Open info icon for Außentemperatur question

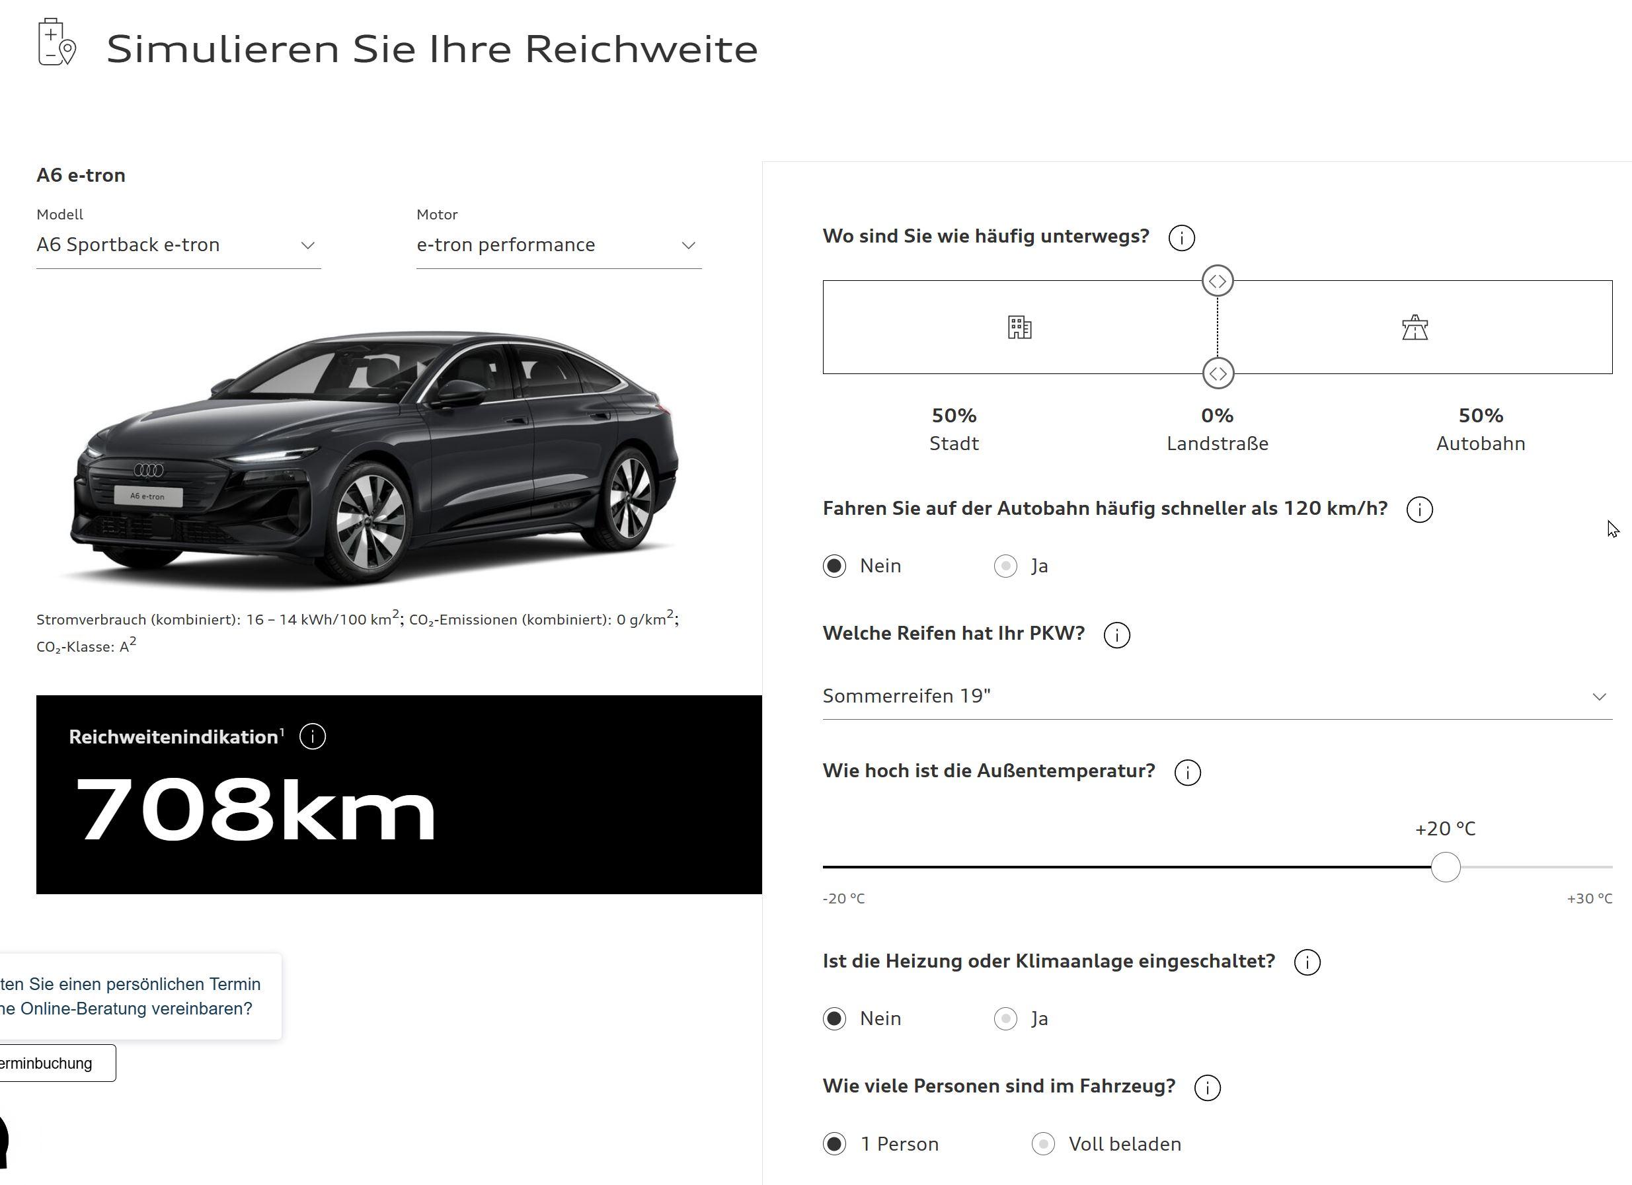pos(1187,772)
